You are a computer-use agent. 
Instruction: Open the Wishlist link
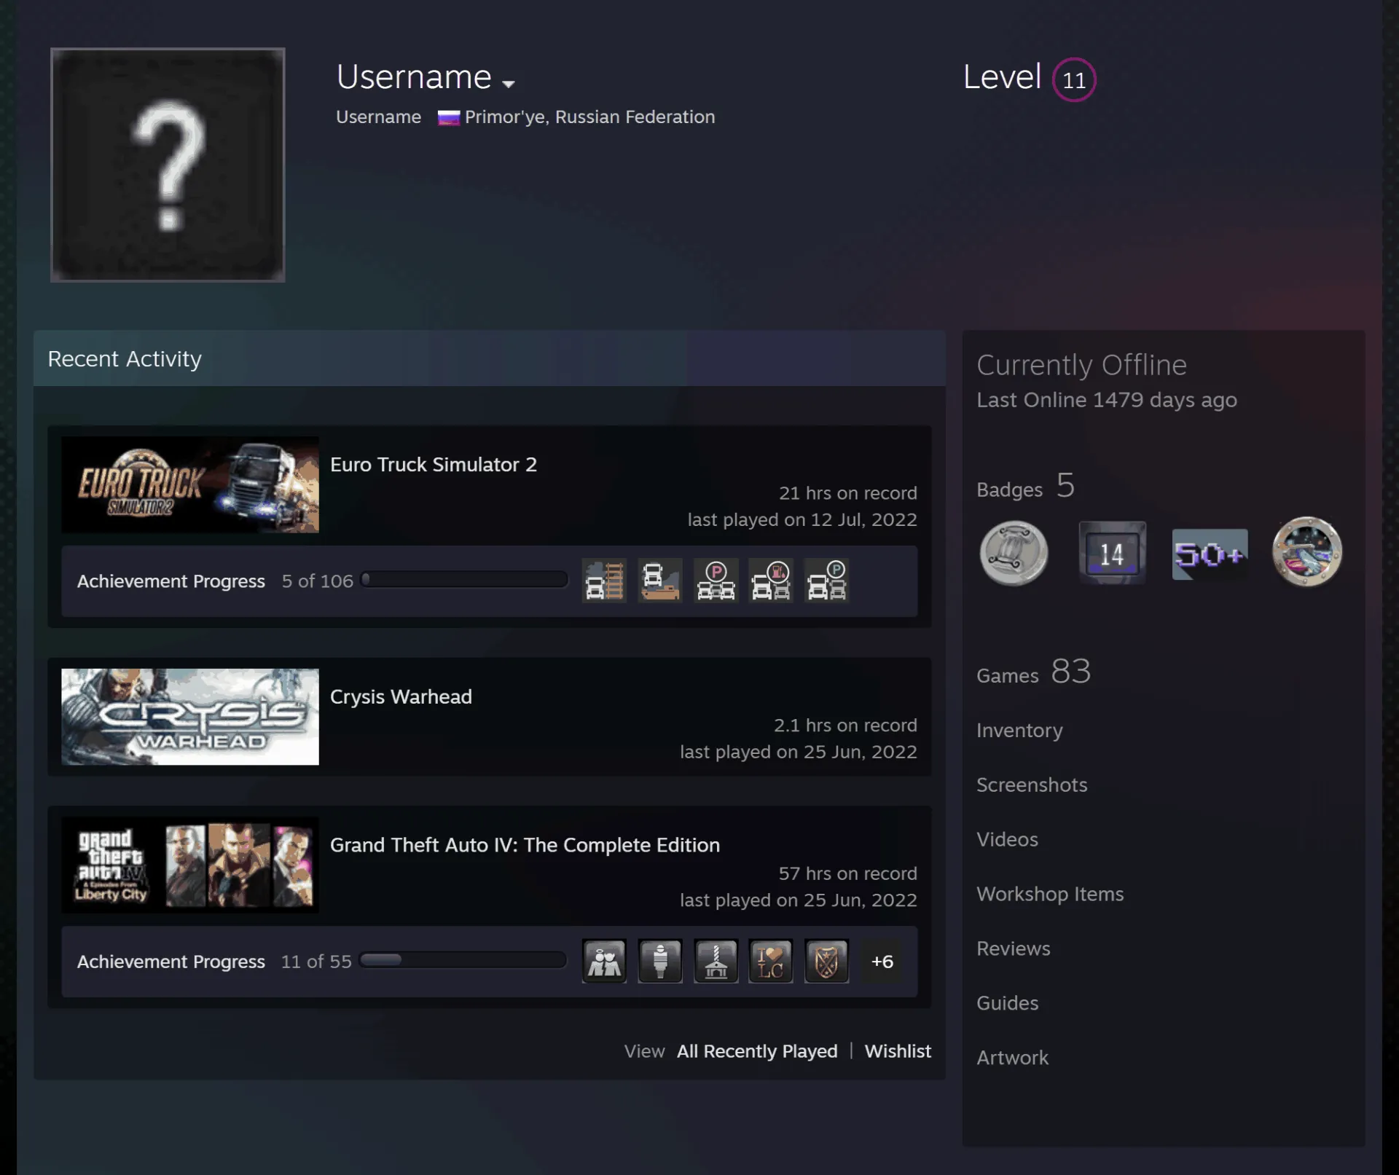coord(898,1051)
